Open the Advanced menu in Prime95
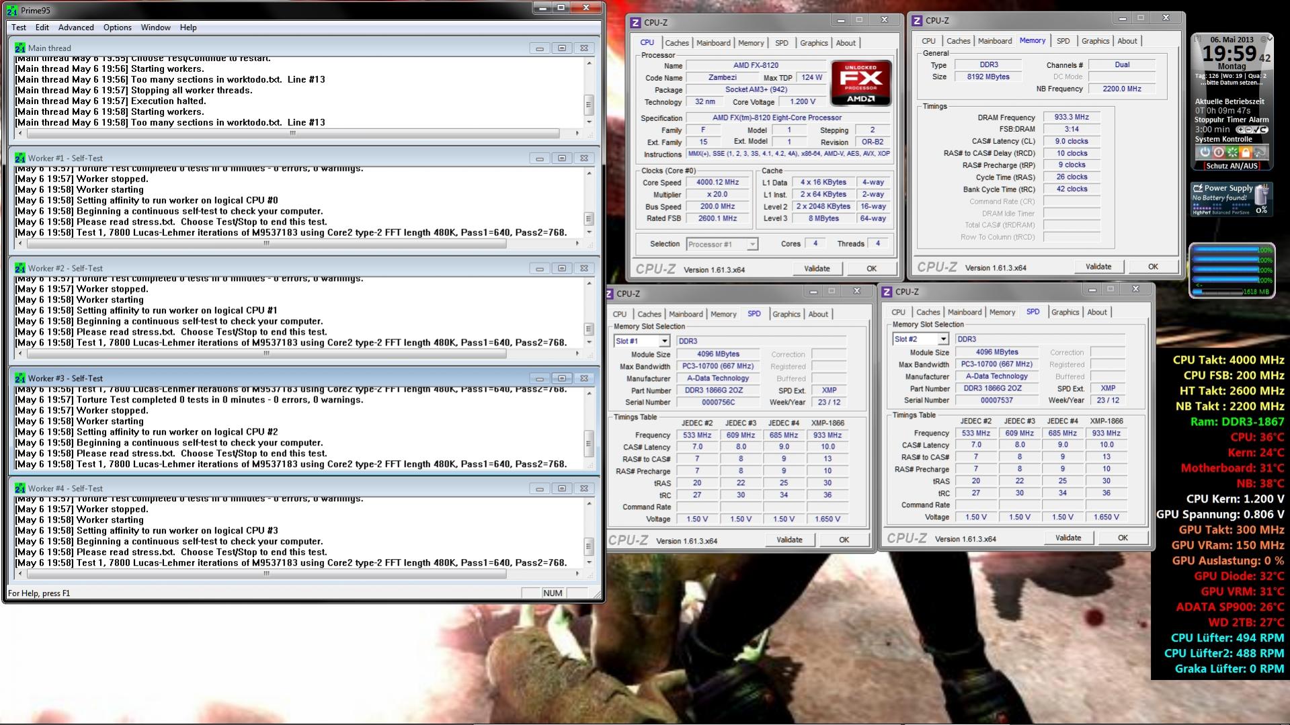This screenshot has width=1290, height=725. pos(76,28)
